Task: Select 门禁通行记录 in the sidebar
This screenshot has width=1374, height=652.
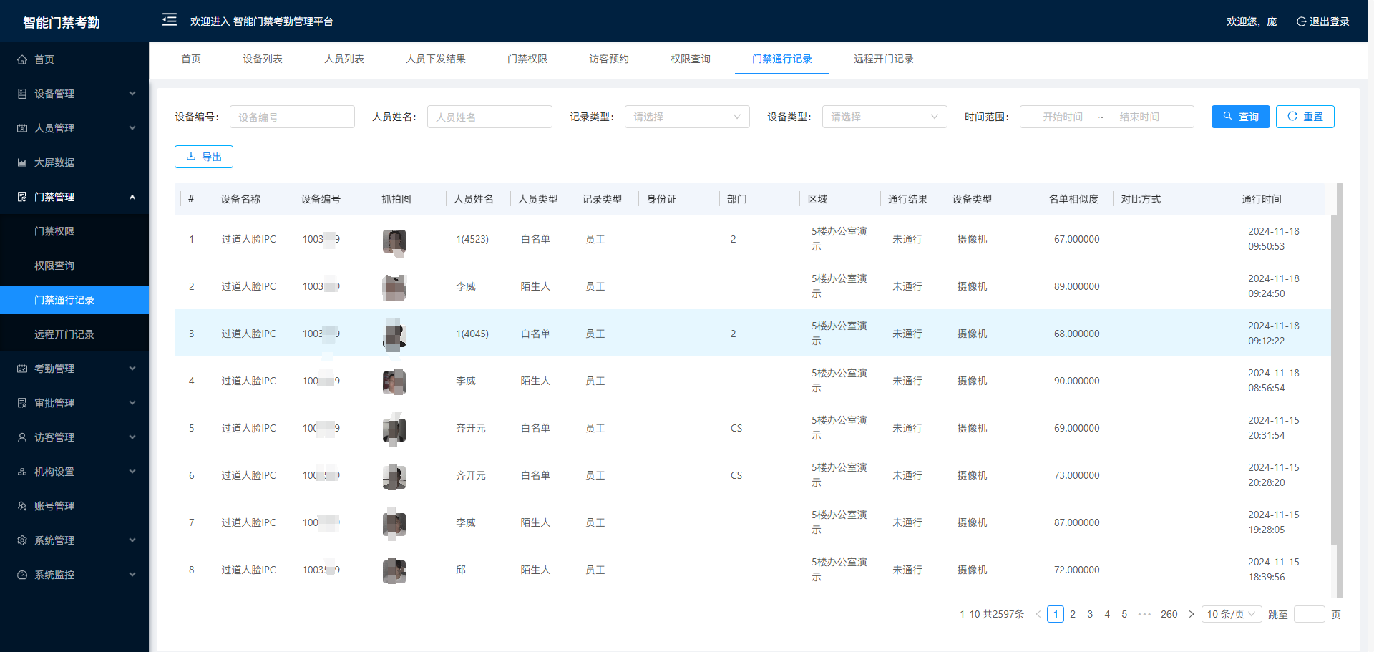Action: [74, 300]
